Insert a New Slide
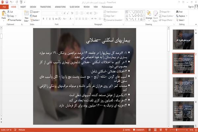The width and height of the screenshot is (198, 132). pos(26,16)
